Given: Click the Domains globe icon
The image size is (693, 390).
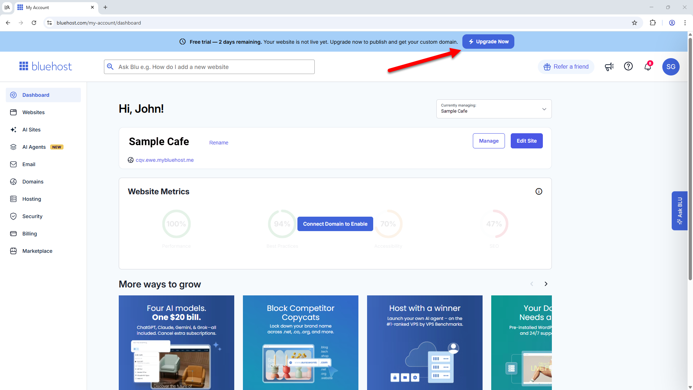Looking at the screenshot, I should [x=13, y=182].
